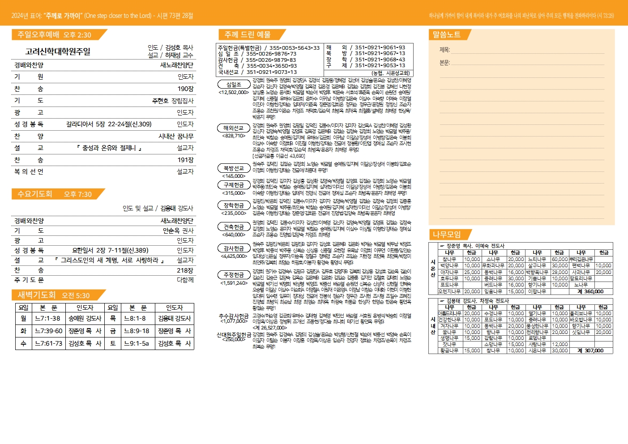Image resolution: width=628 pixels, height=444 pixels.
Task: Click the '(농협. 시온성교회)' note
Action: point(390,73)
